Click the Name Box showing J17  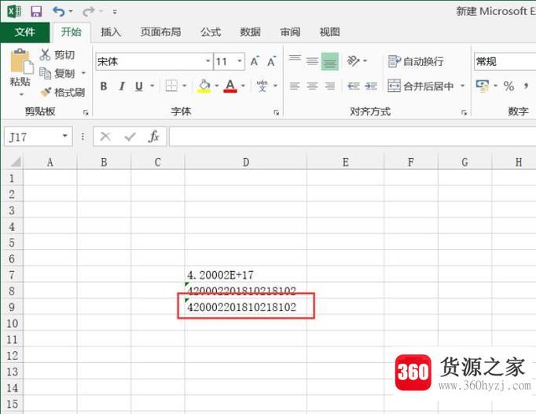click(x=39, y=137)
